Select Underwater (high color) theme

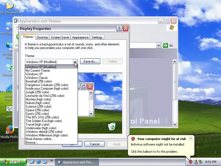coord(51,128)
